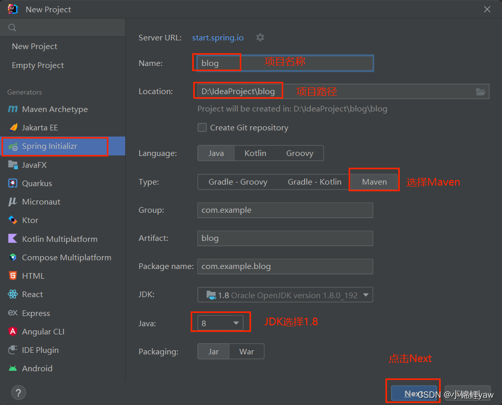Click the Package name field
This screenshot has height=405, width=502.
[x=285, y=266]
